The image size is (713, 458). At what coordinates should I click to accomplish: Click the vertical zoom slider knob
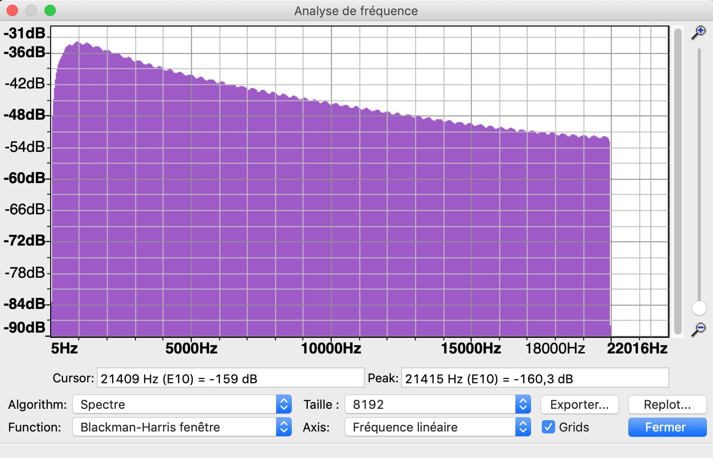click(699, 308)
